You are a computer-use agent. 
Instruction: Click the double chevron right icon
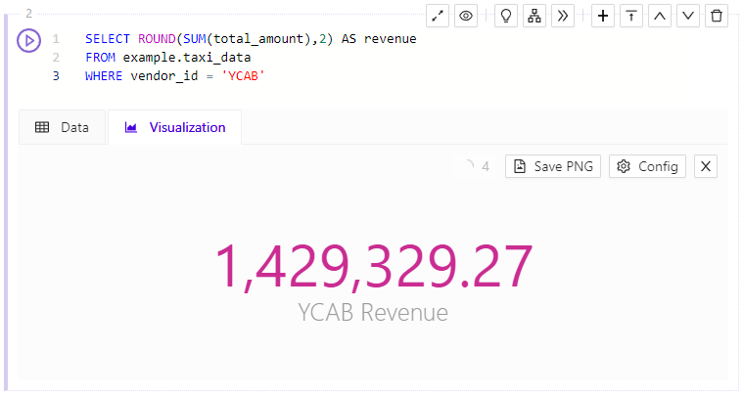[x=563, y=16]
